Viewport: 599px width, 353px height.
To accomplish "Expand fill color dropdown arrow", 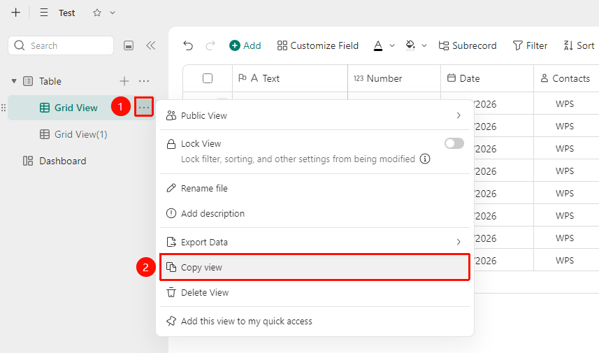I will click(424, 46).
